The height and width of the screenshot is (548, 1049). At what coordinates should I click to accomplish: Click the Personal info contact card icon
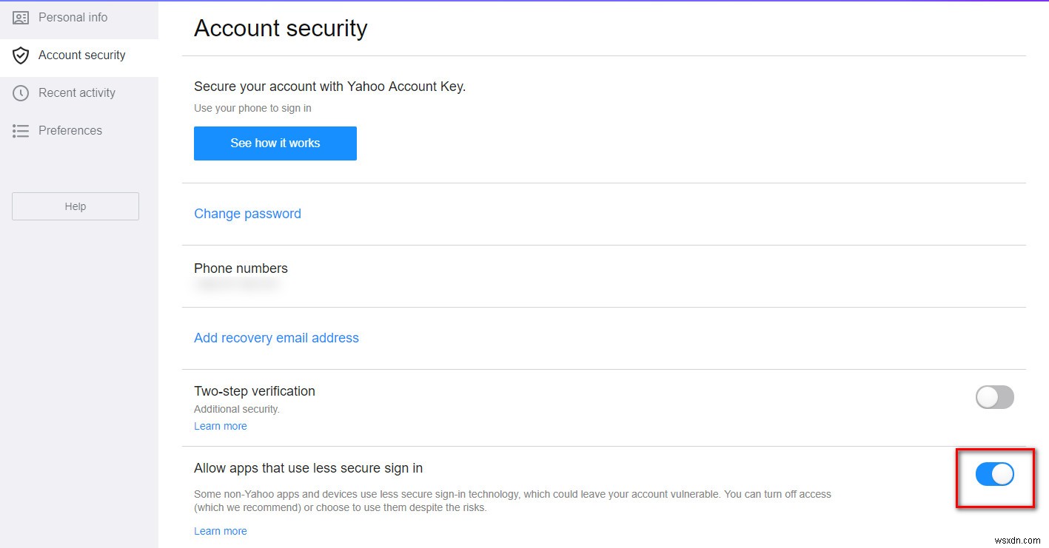click(x=21, y=17)
